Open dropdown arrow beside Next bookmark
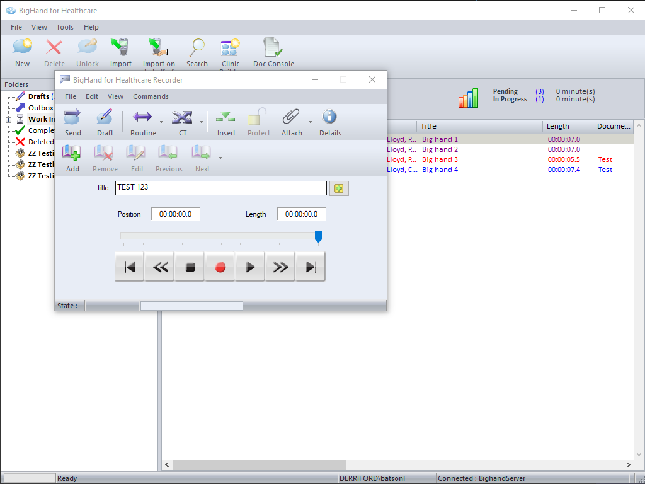This screenshot has width=645, height=484. pyautogui.click(x=221, y=158)
